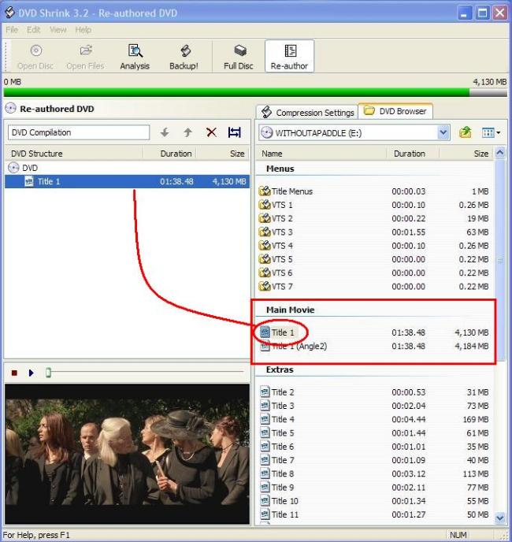The width and height of the screenshot is (512, 542).
Task: Select Title 5 in Extras
Action: tap(277, 433)
